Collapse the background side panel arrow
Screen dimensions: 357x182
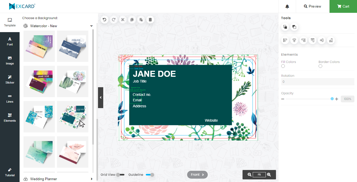[101, 98]
